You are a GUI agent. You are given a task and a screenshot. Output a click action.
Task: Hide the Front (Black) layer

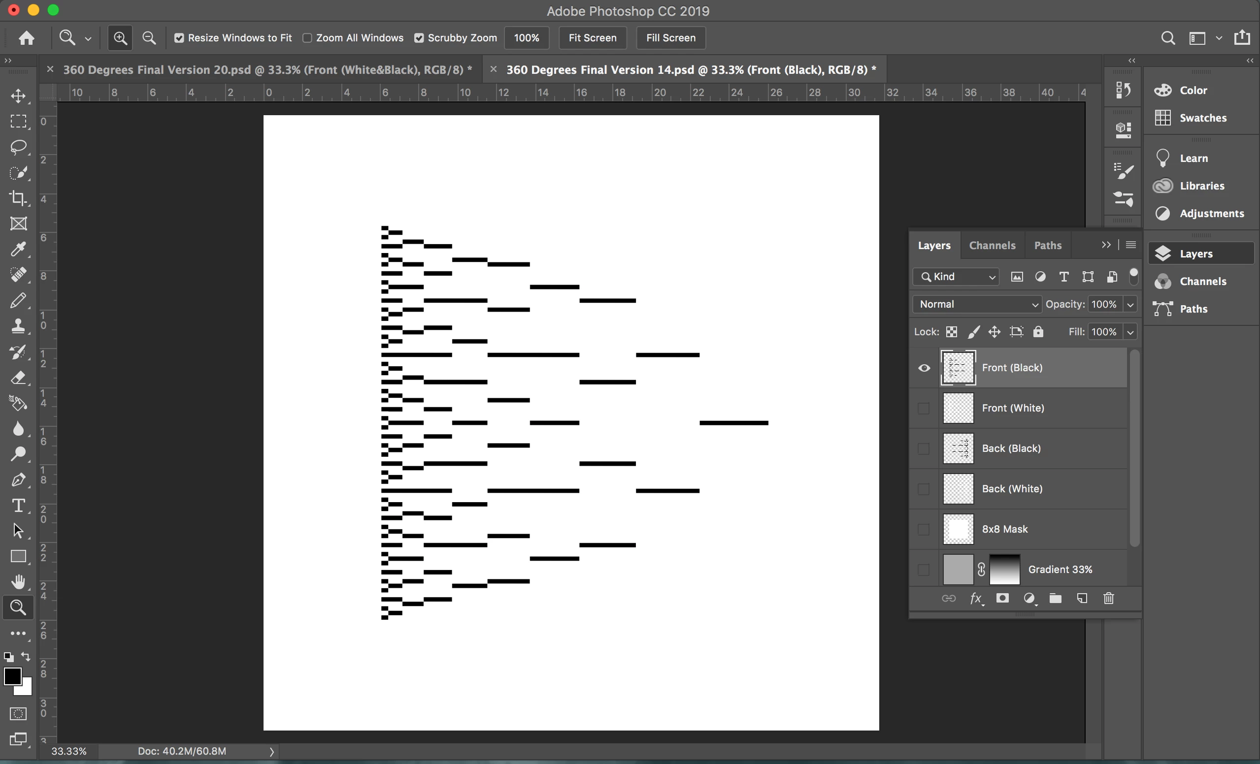click(x=924, y=368)
